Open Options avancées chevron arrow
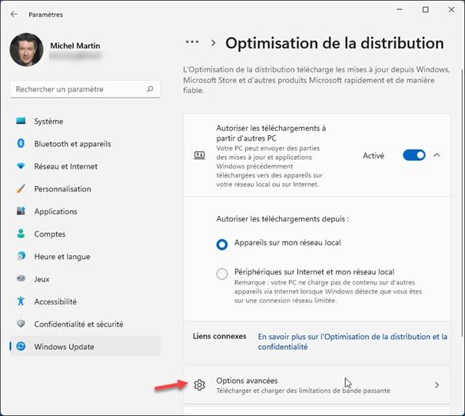 click(437, 385)
